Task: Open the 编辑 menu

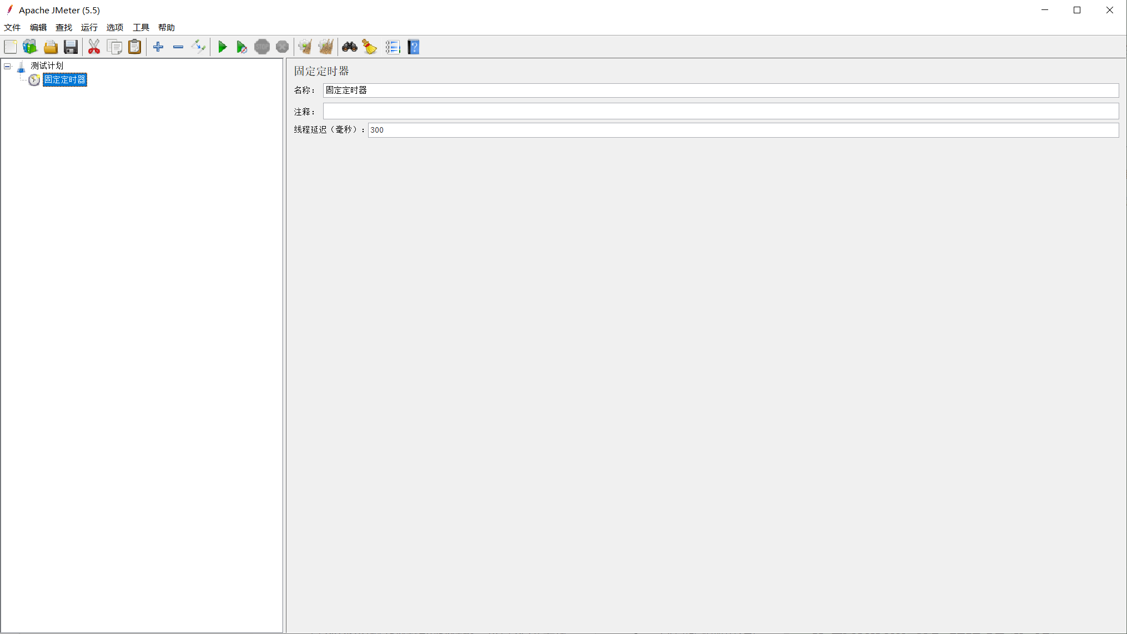Action: click(x=38, y=27)
